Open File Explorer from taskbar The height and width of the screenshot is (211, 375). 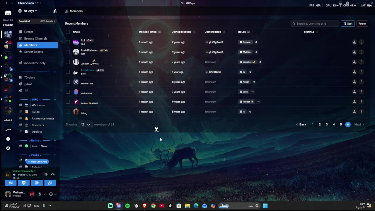coord(187,206)
